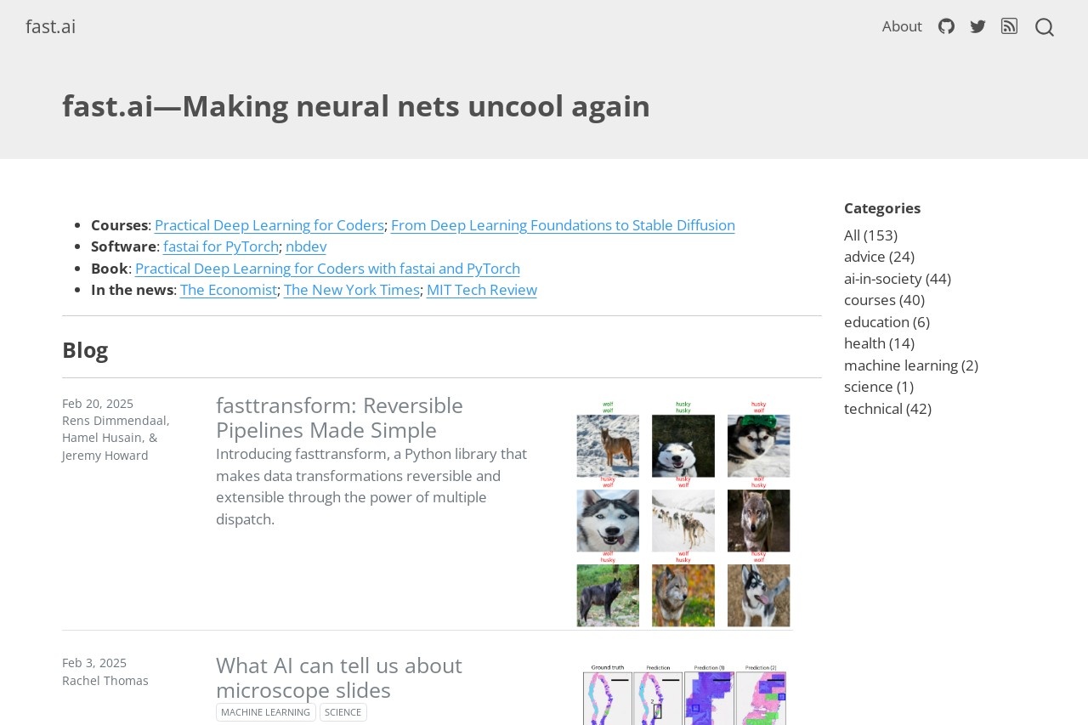The width and height of the screenshot is (1088, 725).
Task: Visit fastai for PyTorch link
Action: 221,246
